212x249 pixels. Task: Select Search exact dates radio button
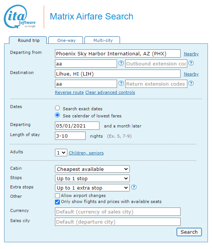click(57, 108)
